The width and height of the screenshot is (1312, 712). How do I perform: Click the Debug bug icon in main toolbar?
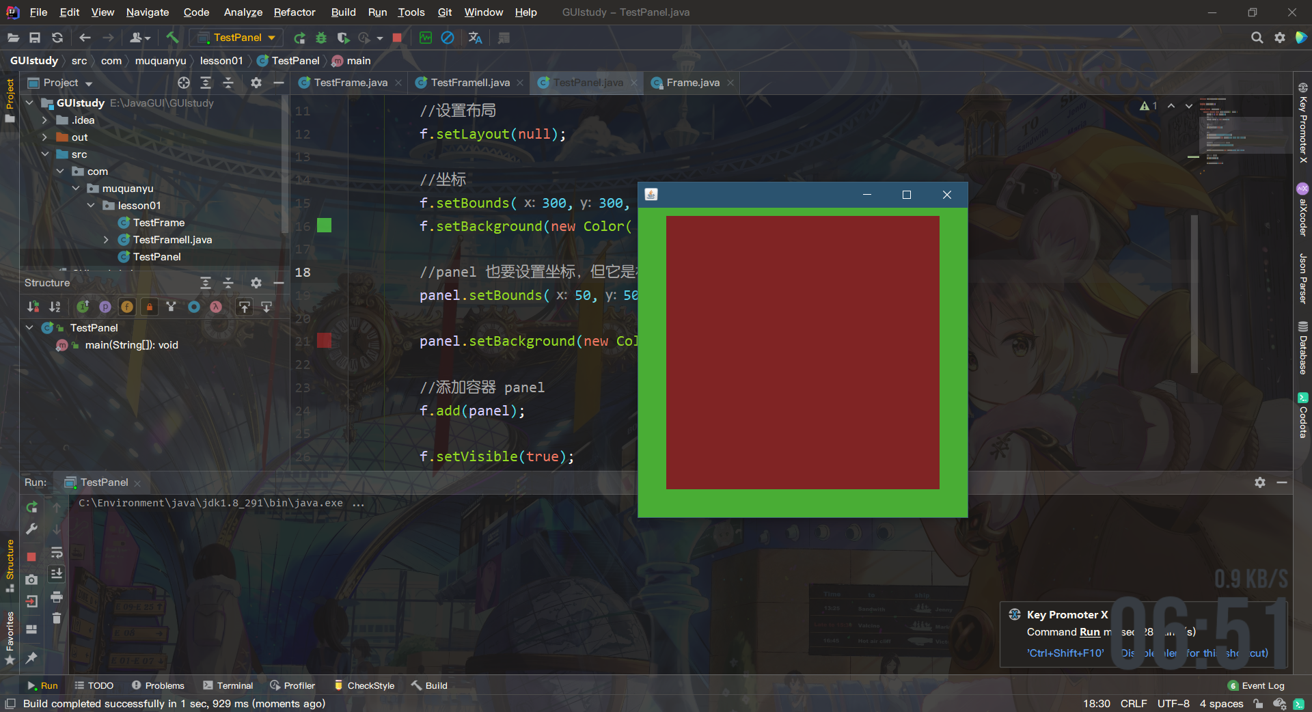click(321, 38)
